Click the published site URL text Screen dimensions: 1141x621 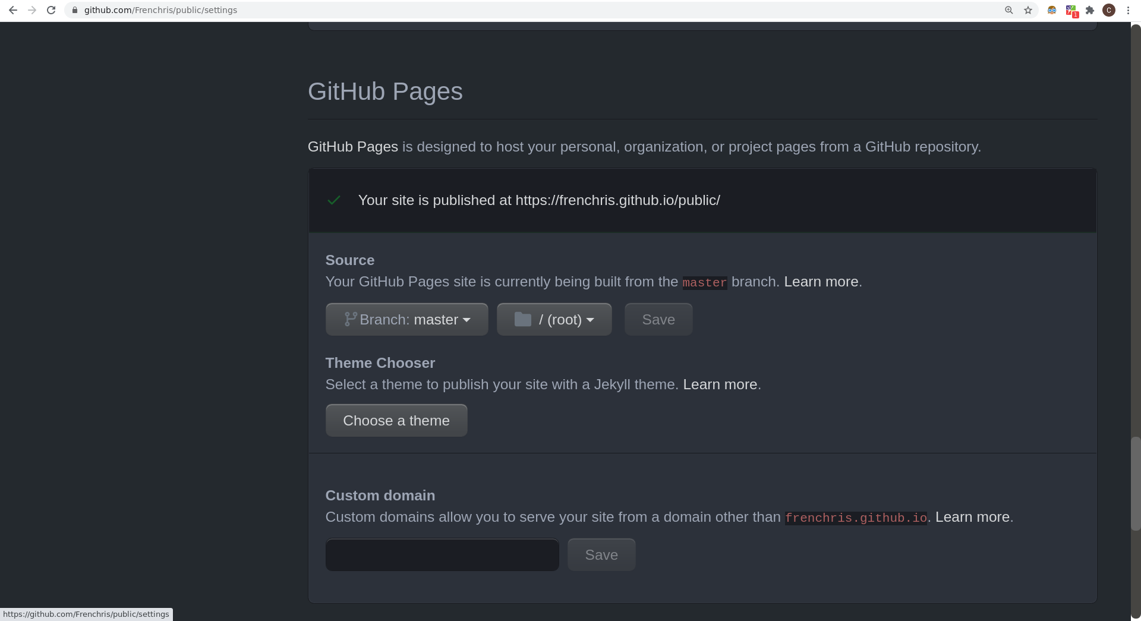[617, 200]
